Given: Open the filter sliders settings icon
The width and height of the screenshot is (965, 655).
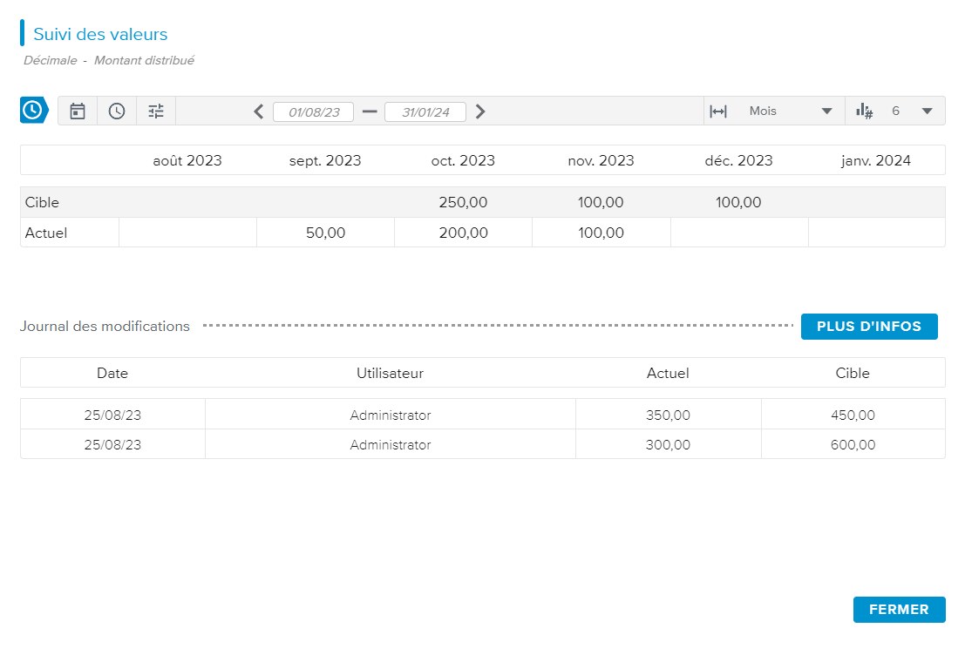Looking at the screenshot, I should (156, 111).
